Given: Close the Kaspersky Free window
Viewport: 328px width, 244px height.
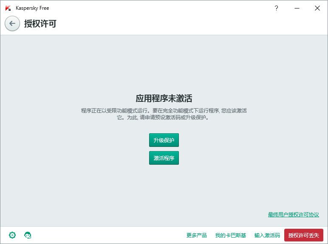Looking at the screenshot, I should tap(317, 8).
